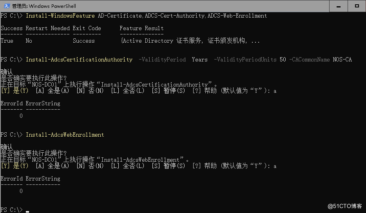Click the '-ValidityPeriod' parameter text
Screen dimensions: 366x213
tap(162, 60)
